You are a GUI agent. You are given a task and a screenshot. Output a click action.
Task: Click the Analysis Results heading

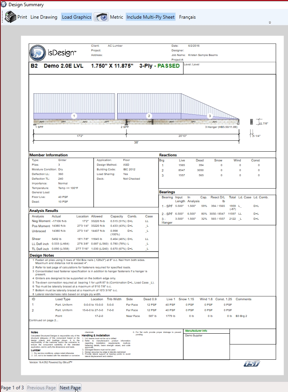[44, 210]
